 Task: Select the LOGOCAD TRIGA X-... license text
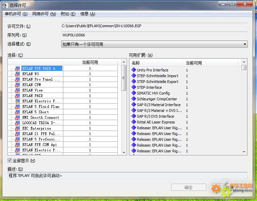41,123
